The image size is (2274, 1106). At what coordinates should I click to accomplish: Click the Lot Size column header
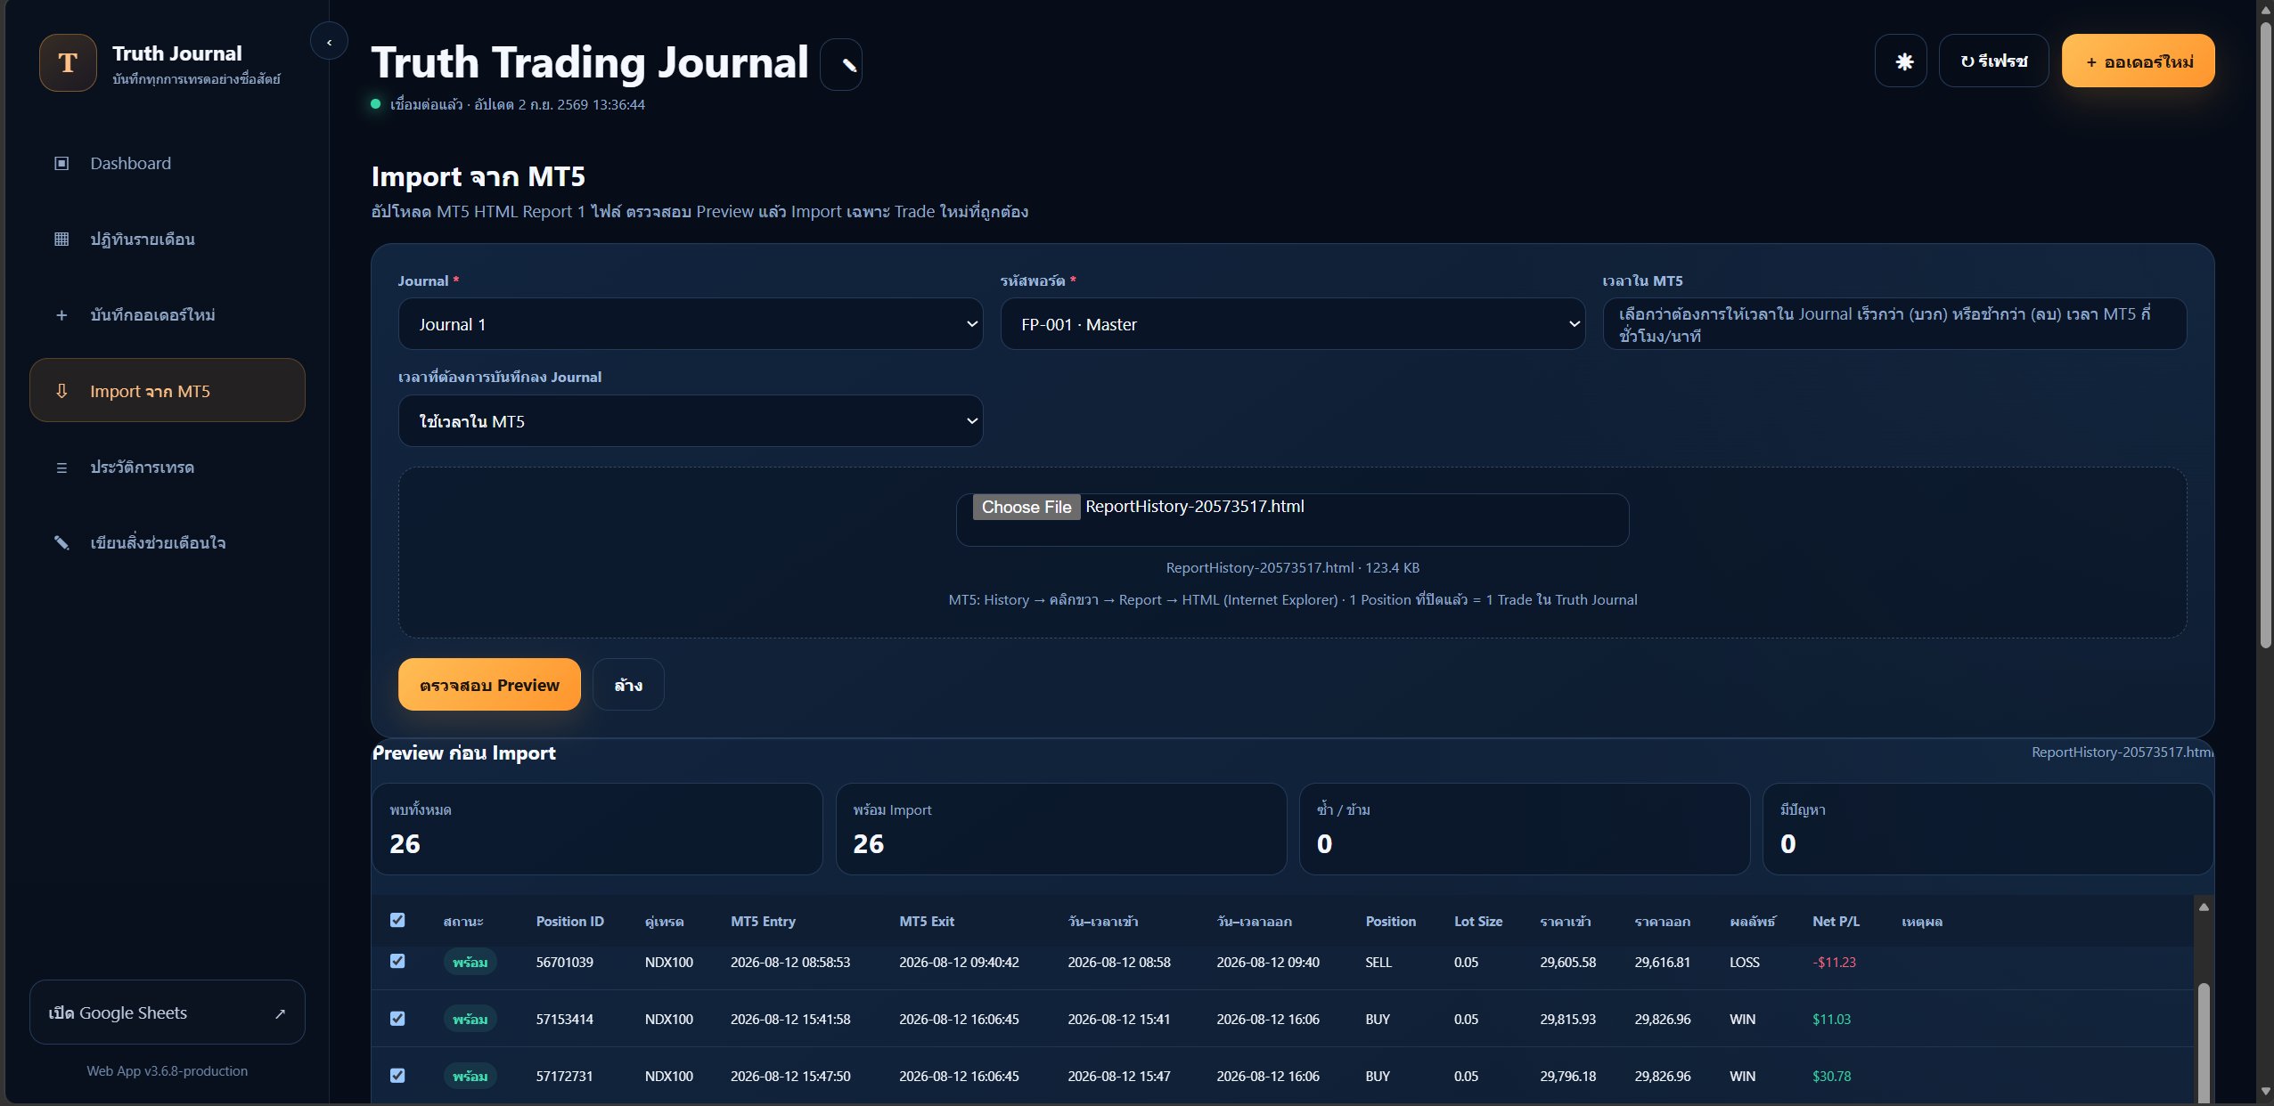point(1478,922)
